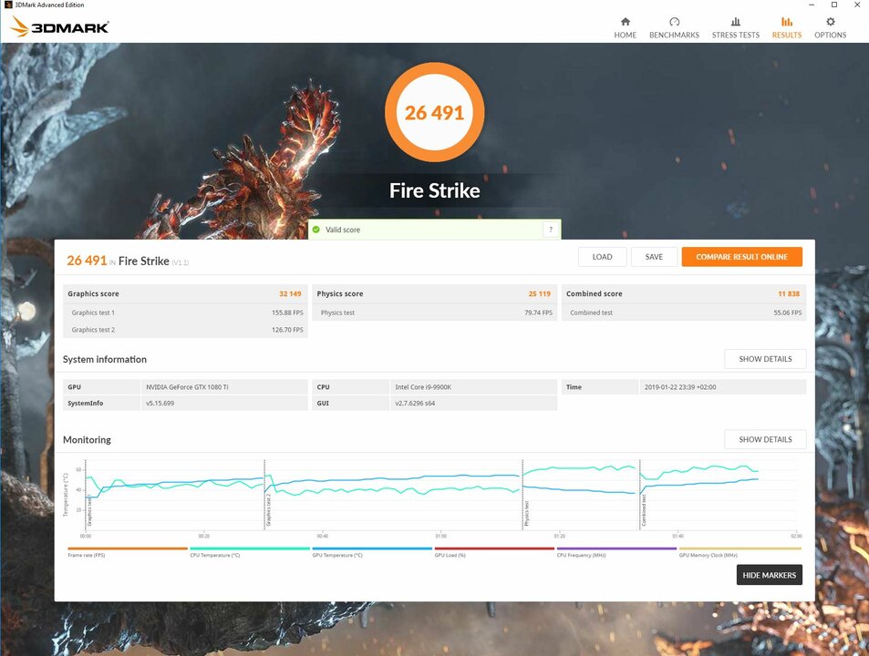The height and width of the screenshot is (656, 869).
Task: Toggle Frame rate (FPS) orange legend
Action: click(x=128, y=552)
